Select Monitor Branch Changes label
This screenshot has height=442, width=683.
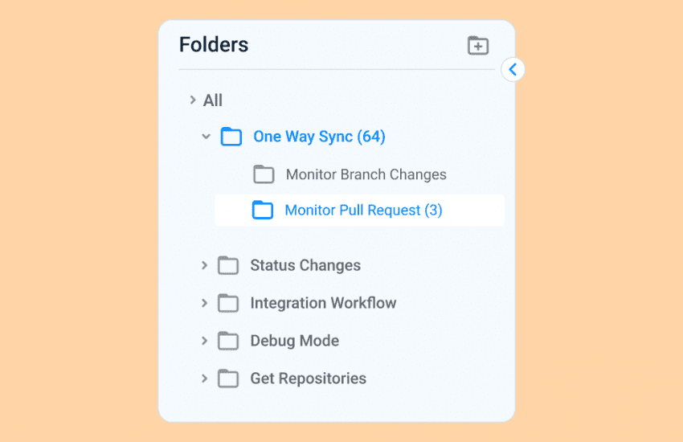tap(366, 174)
